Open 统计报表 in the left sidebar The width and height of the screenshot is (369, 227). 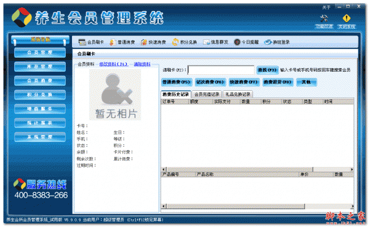(x=40, y=123)
